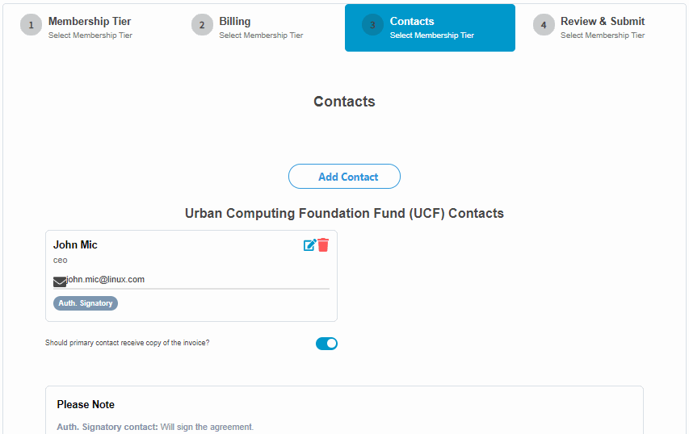Select the John Mic contact name
Image resolution: width=689 pixels, height=434 pixels.
coord(75,244)
